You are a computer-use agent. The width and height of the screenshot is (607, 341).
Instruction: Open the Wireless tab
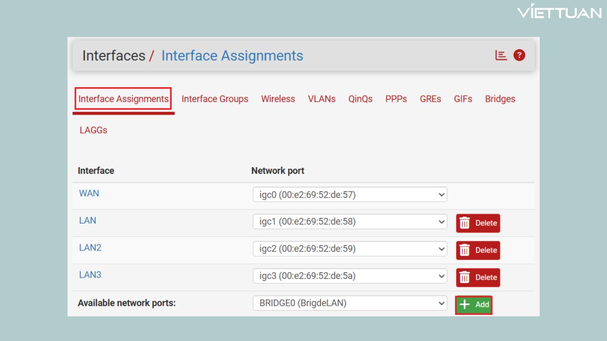278,99
